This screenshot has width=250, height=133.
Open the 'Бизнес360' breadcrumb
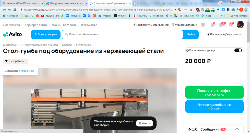point(10,45)
